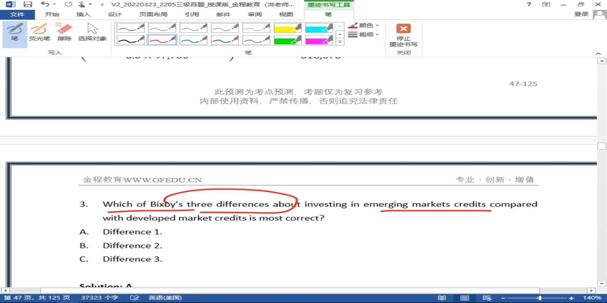Switch to the 视图 (View) tab

[x=286, y=15]
